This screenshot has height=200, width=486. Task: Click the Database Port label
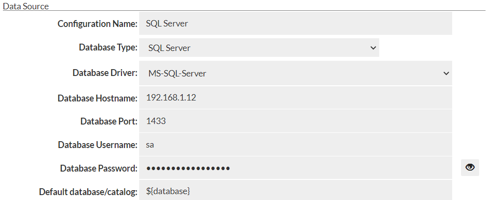tap(109, 122)
